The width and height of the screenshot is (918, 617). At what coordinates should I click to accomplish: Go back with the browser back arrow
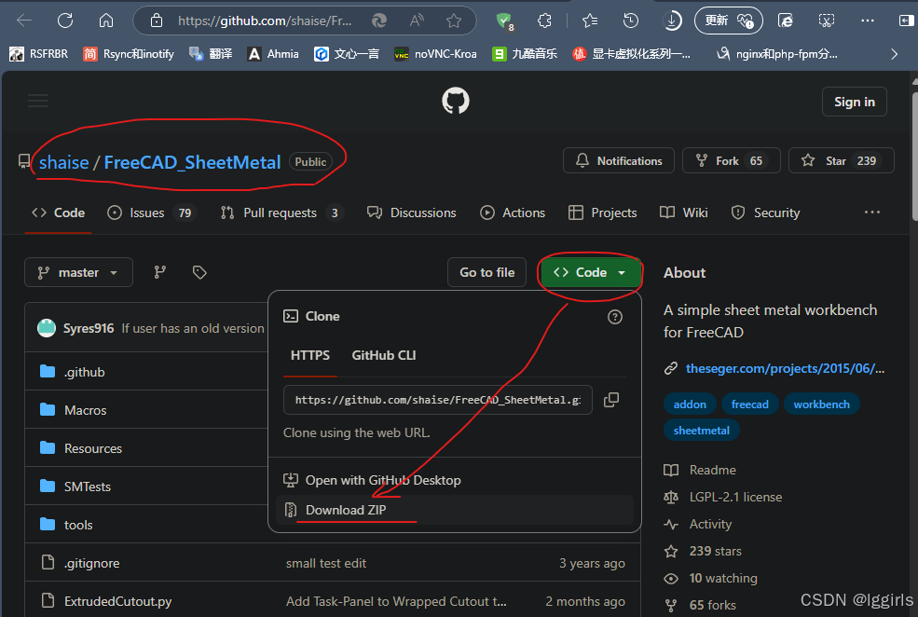pyautogui.click(x=24, y=21)
